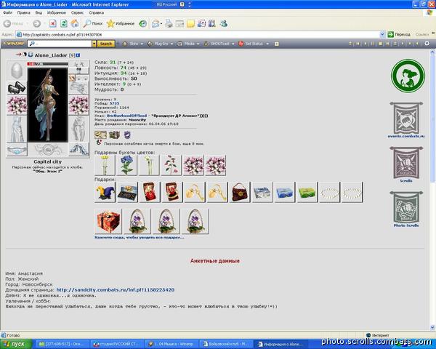Open the Вид menu
The height and width of the screenshot is (349, 436).
39,13
